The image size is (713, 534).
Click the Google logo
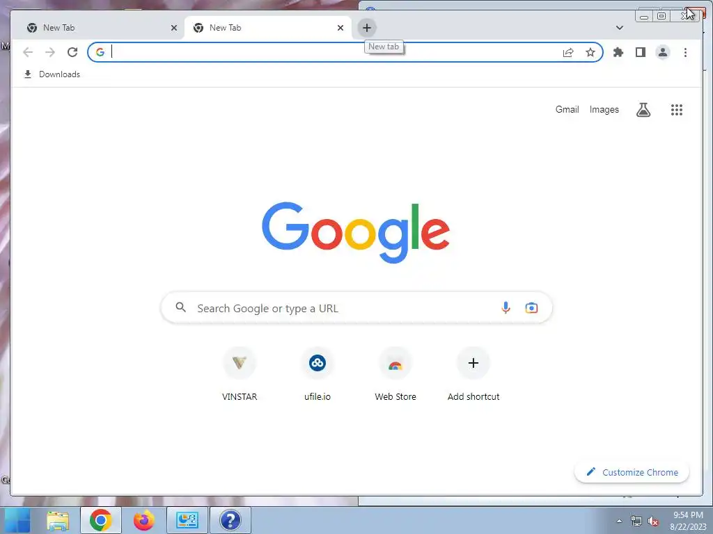click(x=356, y=232)
